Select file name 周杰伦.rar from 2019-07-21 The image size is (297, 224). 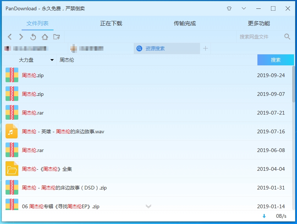click(33, 113)
